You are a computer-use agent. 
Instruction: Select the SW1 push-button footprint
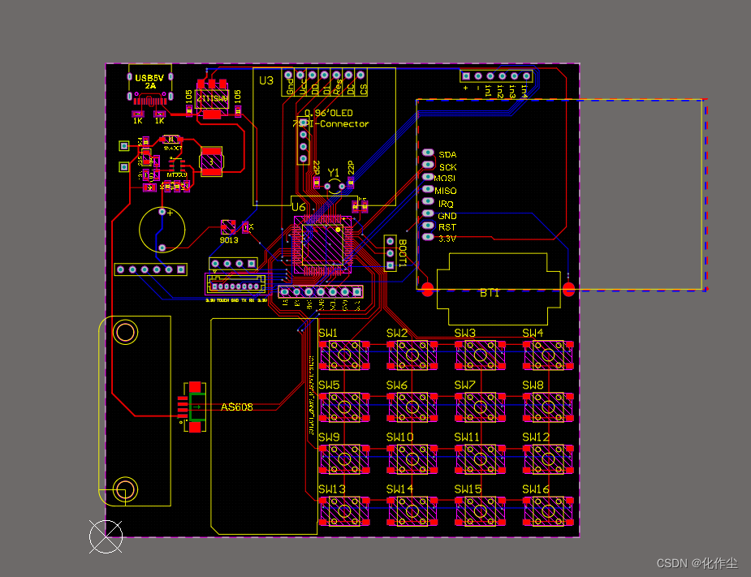click(x=344, y=355)
